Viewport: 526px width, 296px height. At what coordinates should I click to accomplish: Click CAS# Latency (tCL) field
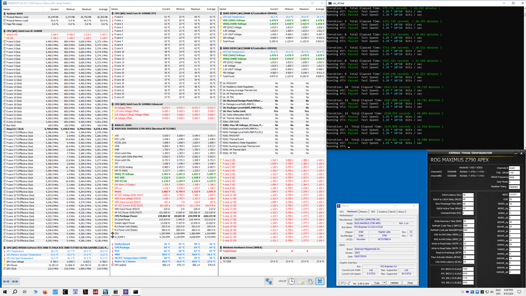click(x=467, y=195)
